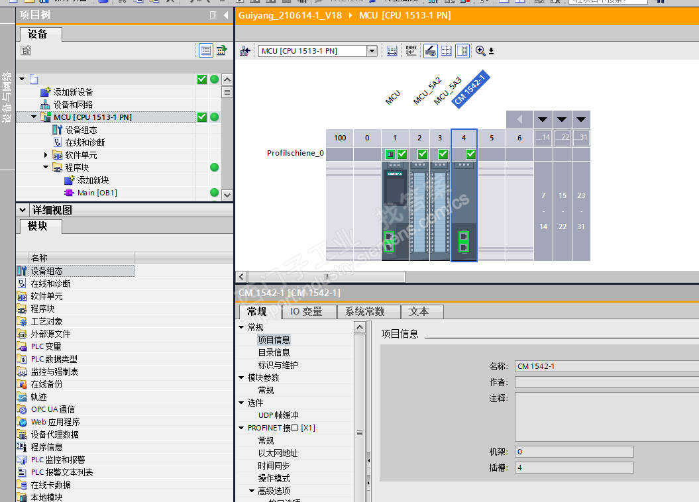Click the horizontal scrollbar of device view
The height and width of the screenshot is (502, 699).
click(327, 277)
